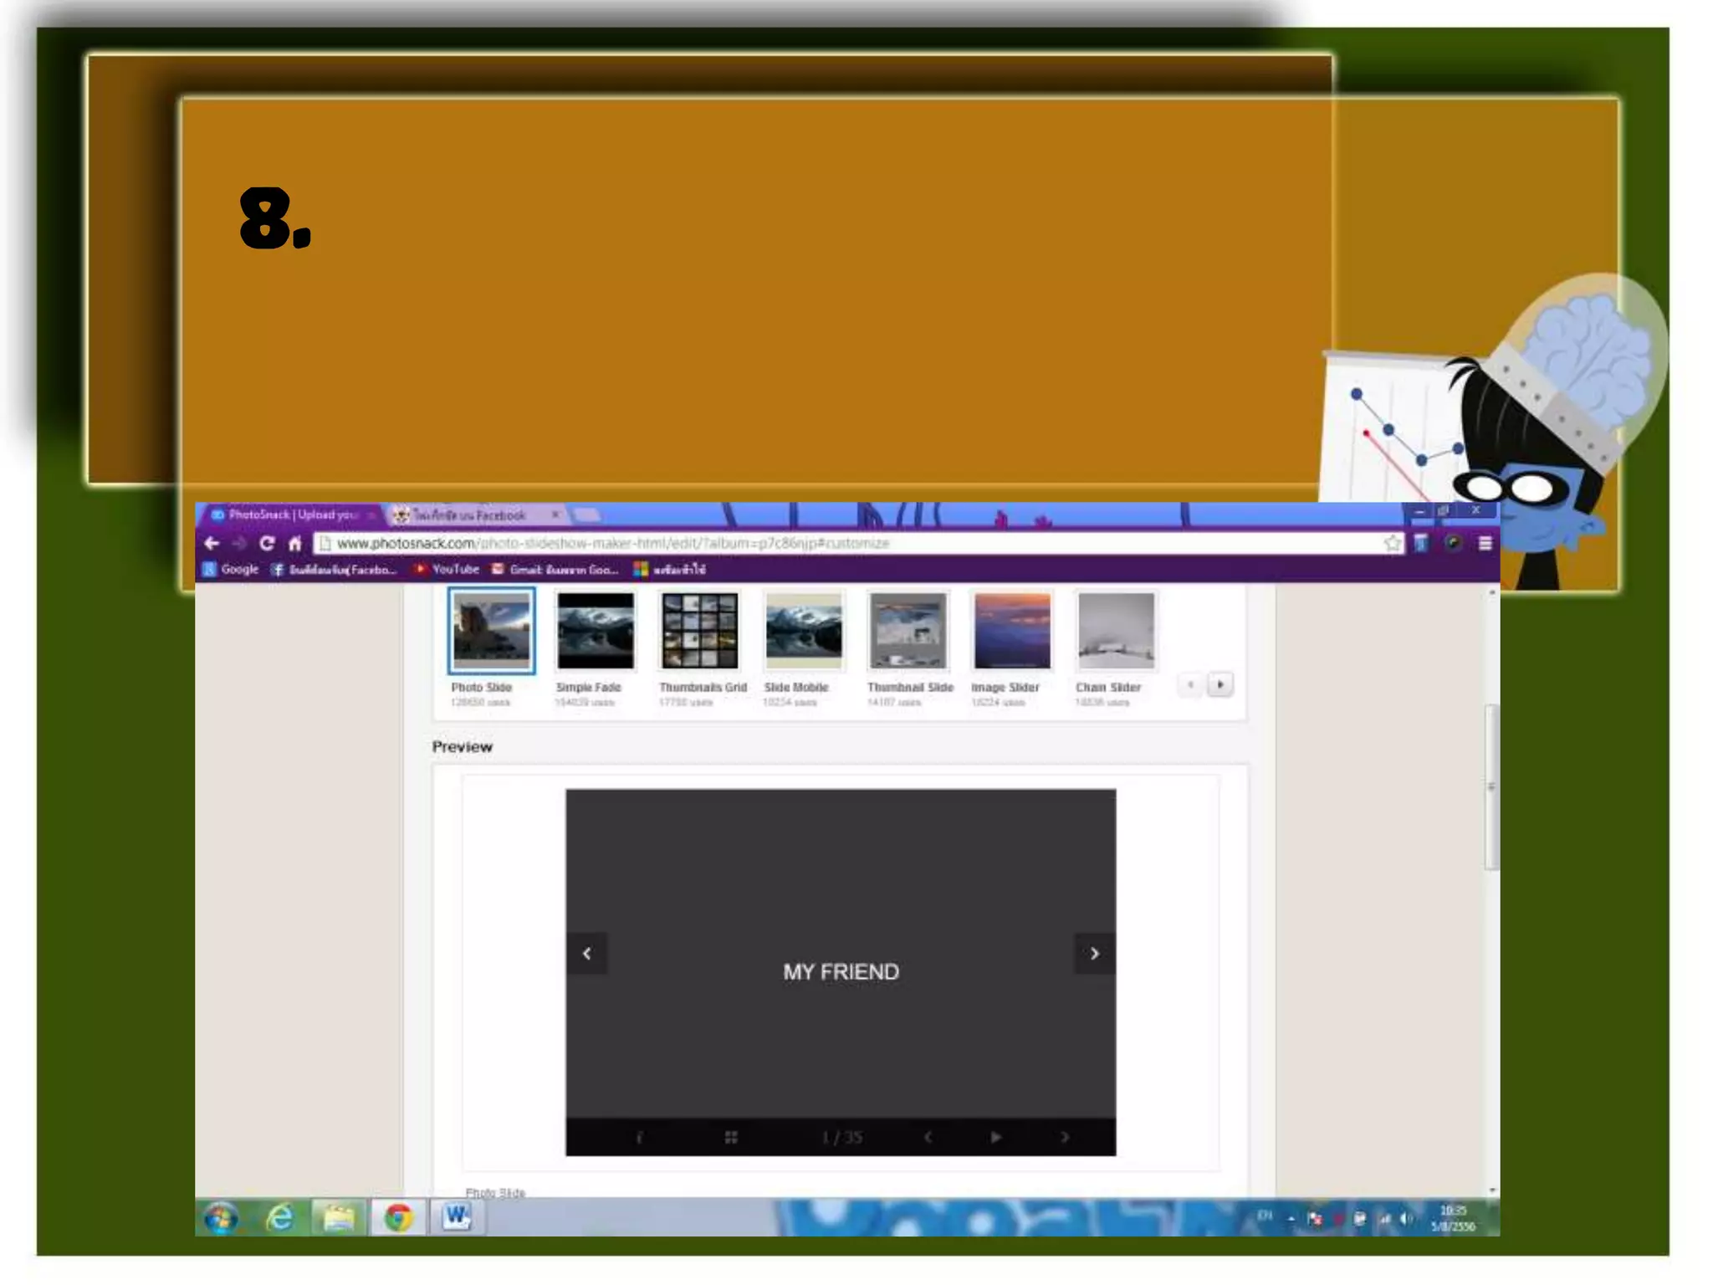Play the slideshow in the preview bar

click(995, 1137)
